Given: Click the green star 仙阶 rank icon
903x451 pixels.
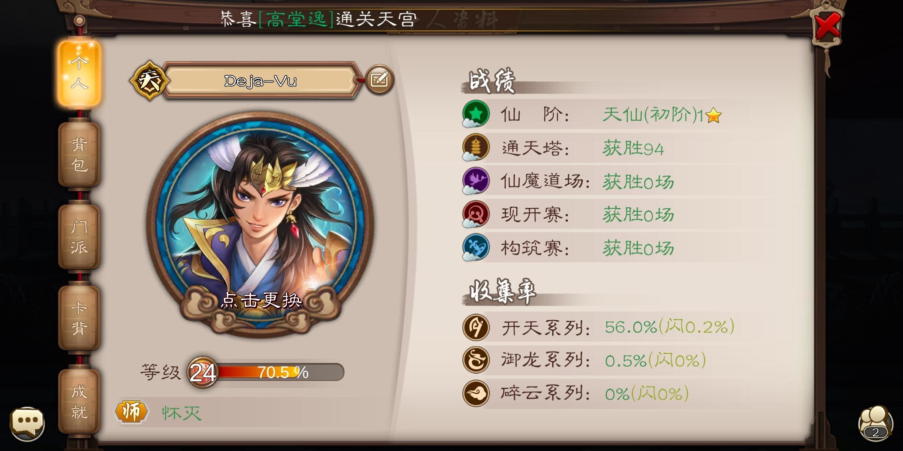Looking at the screenshot, I should (x=476, y=114).
